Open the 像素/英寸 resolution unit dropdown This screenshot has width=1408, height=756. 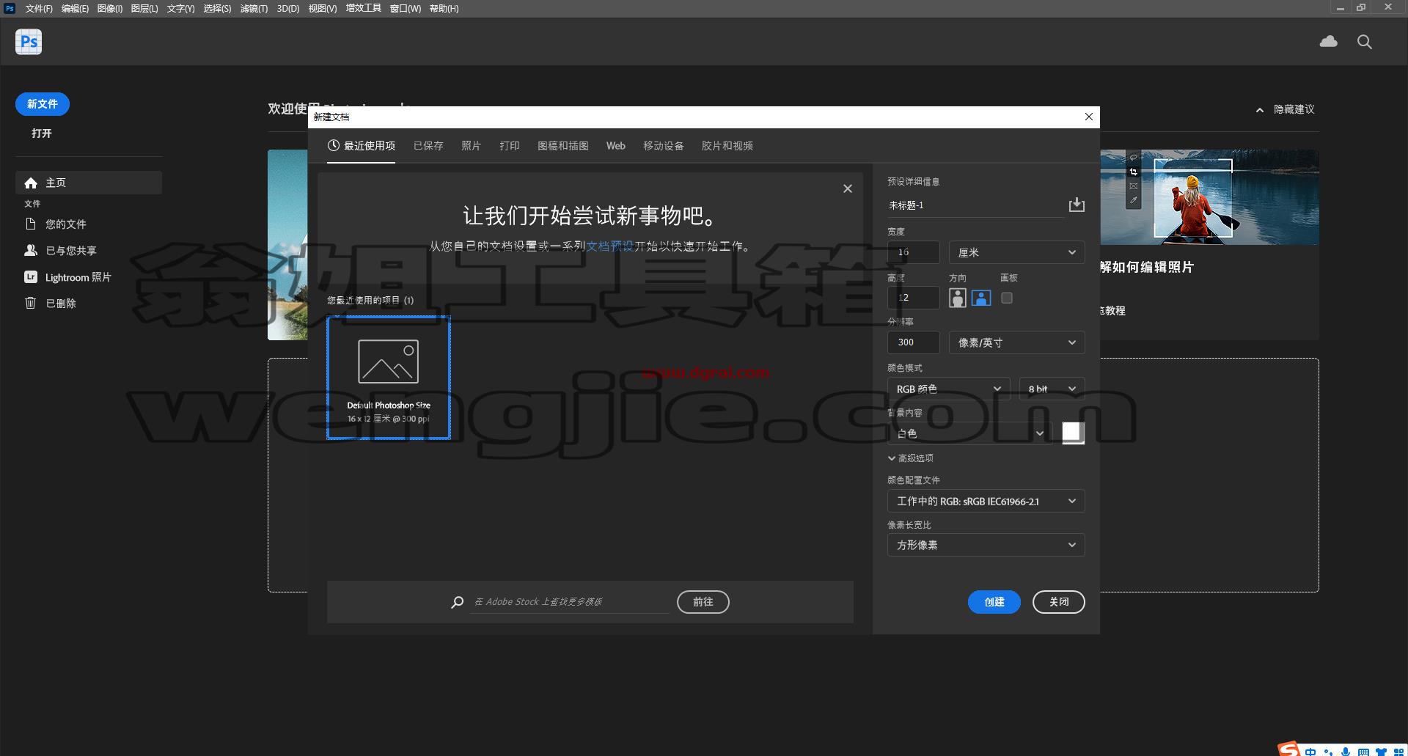(x=1016, y=342)
